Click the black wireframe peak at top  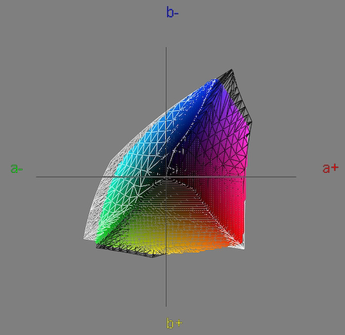click(232, 72)
